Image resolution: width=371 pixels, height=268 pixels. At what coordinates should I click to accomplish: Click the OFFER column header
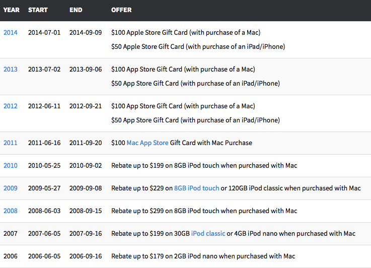tap(121, 10)
